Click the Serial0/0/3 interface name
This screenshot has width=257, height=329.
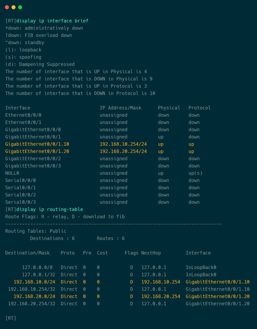click(x=21, y=202)
